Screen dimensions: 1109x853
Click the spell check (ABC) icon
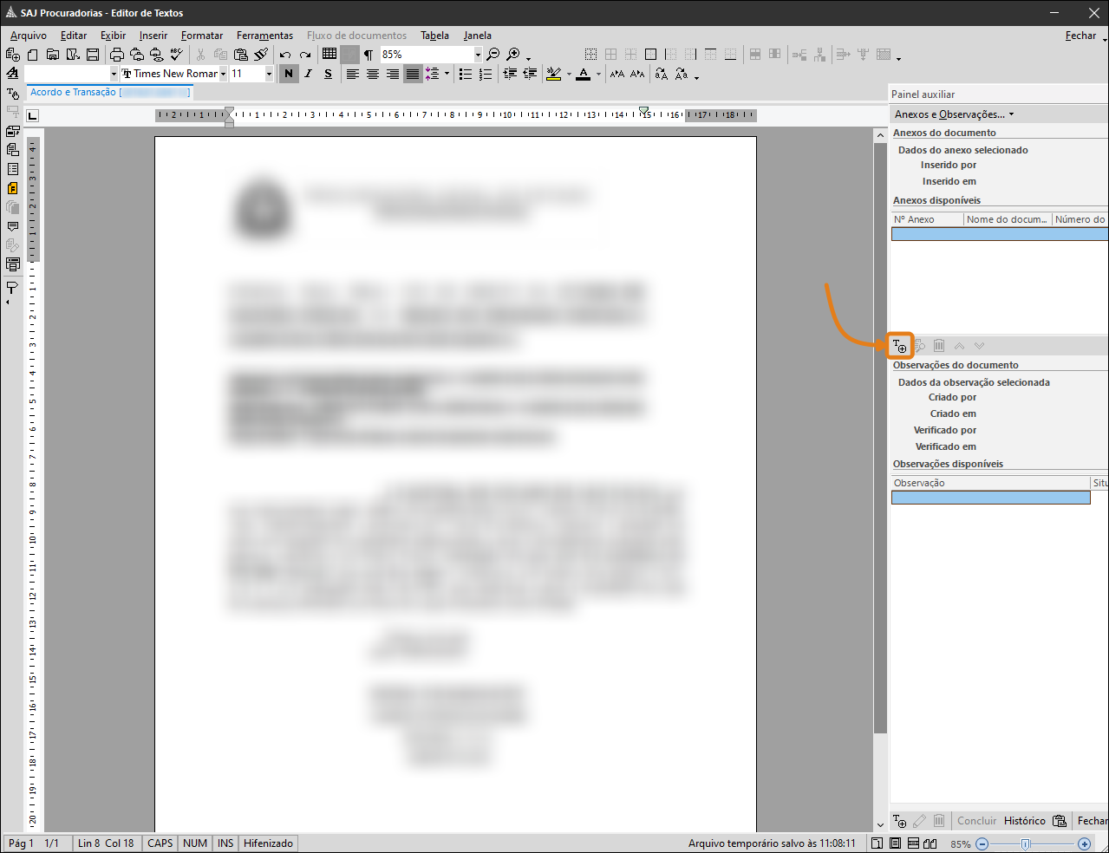(177, 55)
